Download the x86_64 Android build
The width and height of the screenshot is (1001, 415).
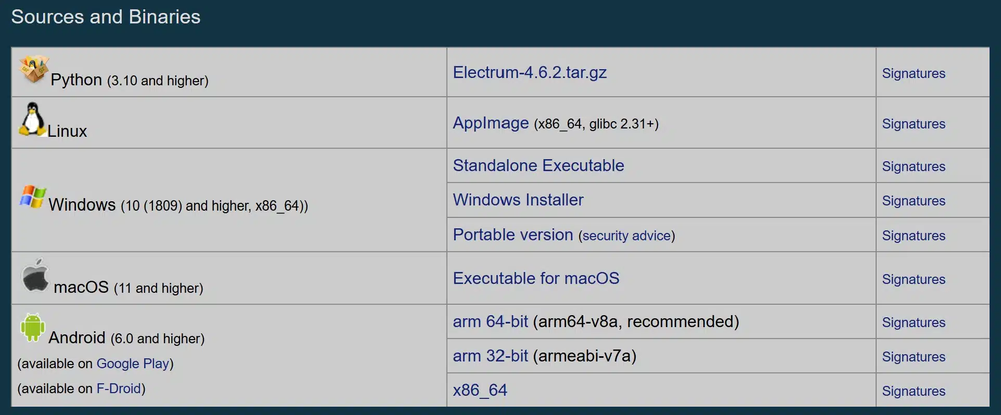point(480,390)
